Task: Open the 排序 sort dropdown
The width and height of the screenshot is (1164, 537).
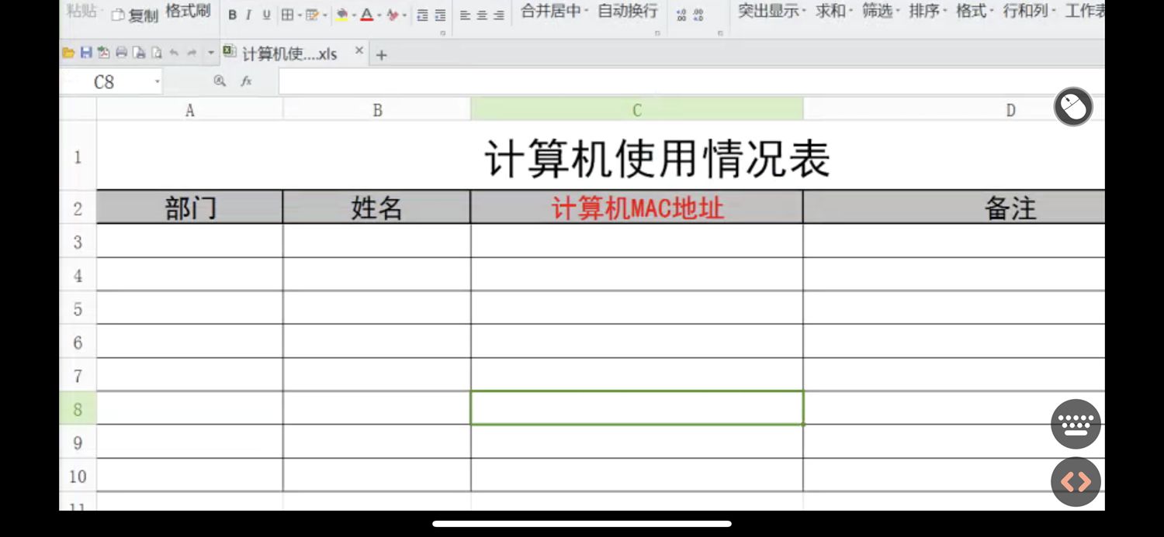Action: pyautogui.click(x=925, y=12)
